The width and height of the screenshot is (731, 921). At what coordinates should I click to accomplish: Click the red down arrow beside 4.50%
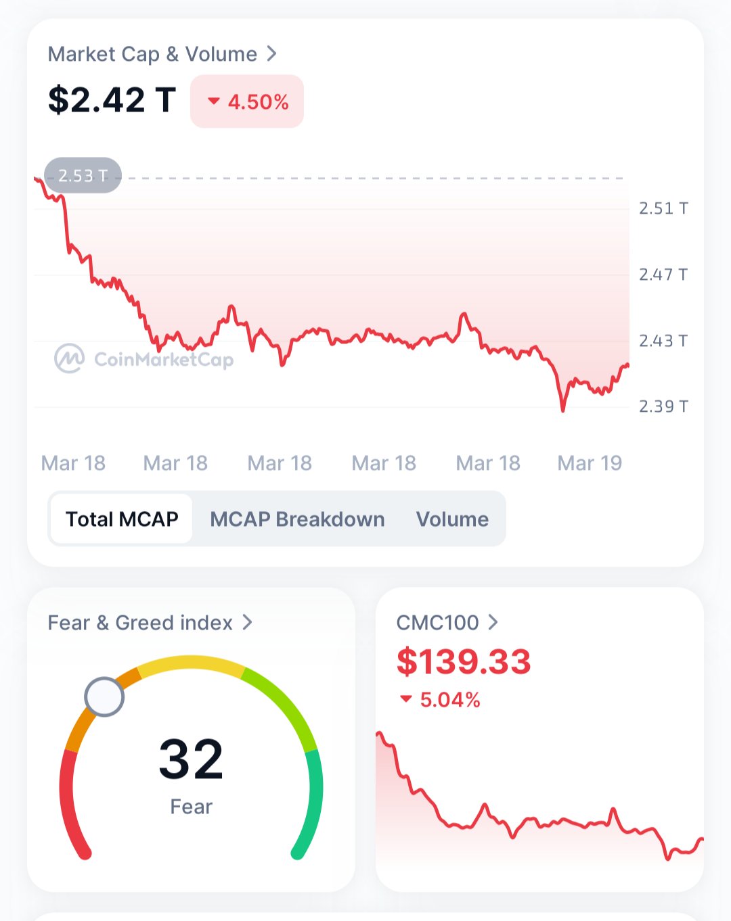point(214,101)
